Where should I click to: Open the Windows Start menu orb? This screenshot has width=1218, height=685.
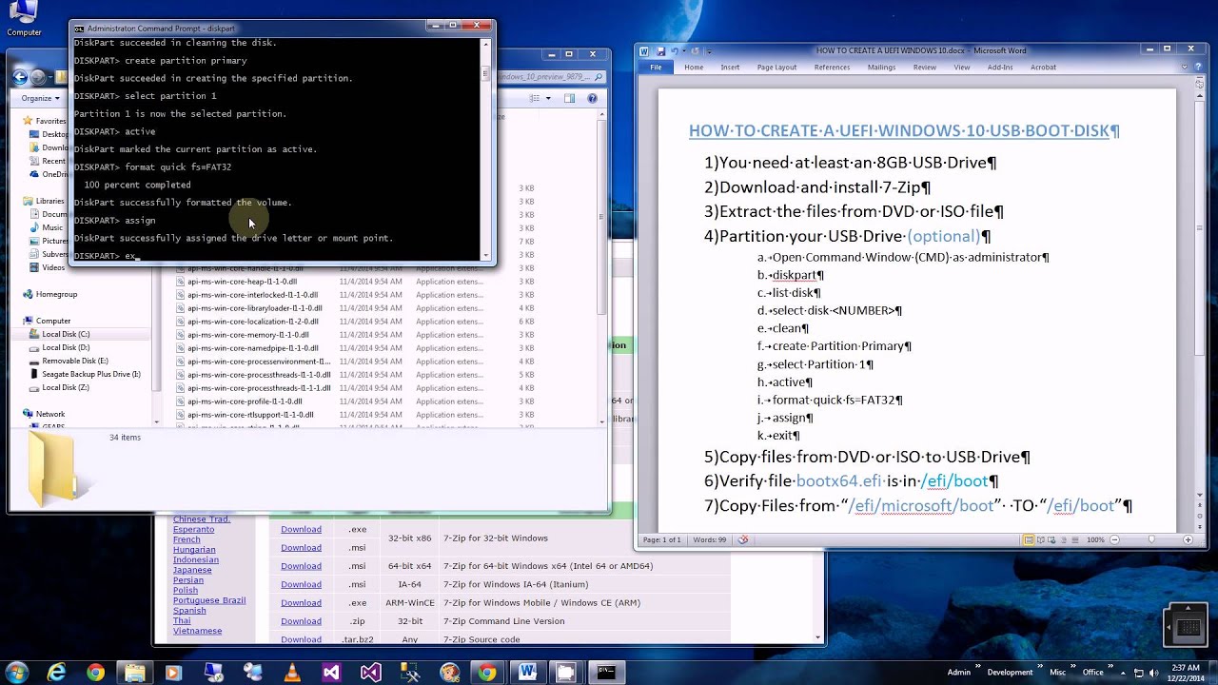(x=16, y=673)
